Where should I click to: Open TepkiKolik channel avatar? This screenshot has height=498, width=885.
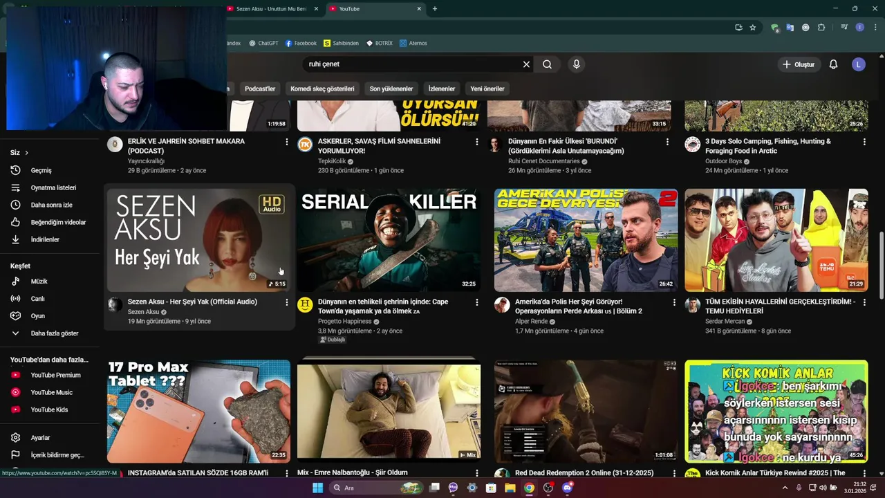tap(305, 145)
